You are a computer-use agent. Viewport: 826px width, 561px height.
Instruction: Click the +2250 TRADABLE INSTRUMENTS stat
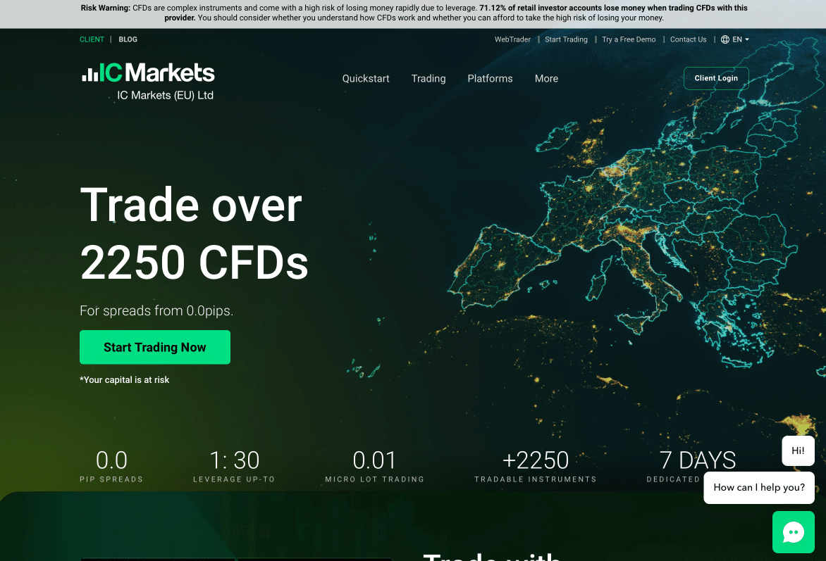[x=535, y=466]
